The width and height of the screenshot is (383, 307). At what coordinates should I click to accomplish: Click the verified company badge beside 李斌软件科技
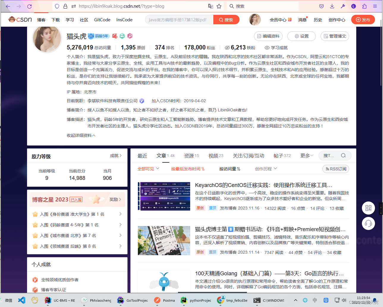pos(142,101)
